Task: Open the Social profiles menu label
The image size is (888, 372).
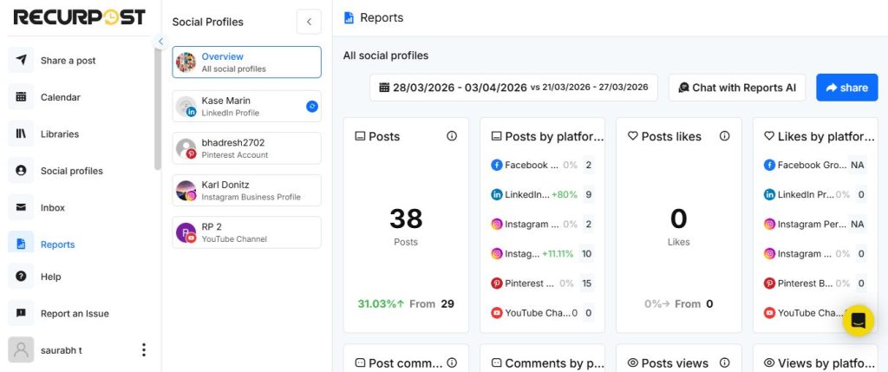Action: point(72,171)
